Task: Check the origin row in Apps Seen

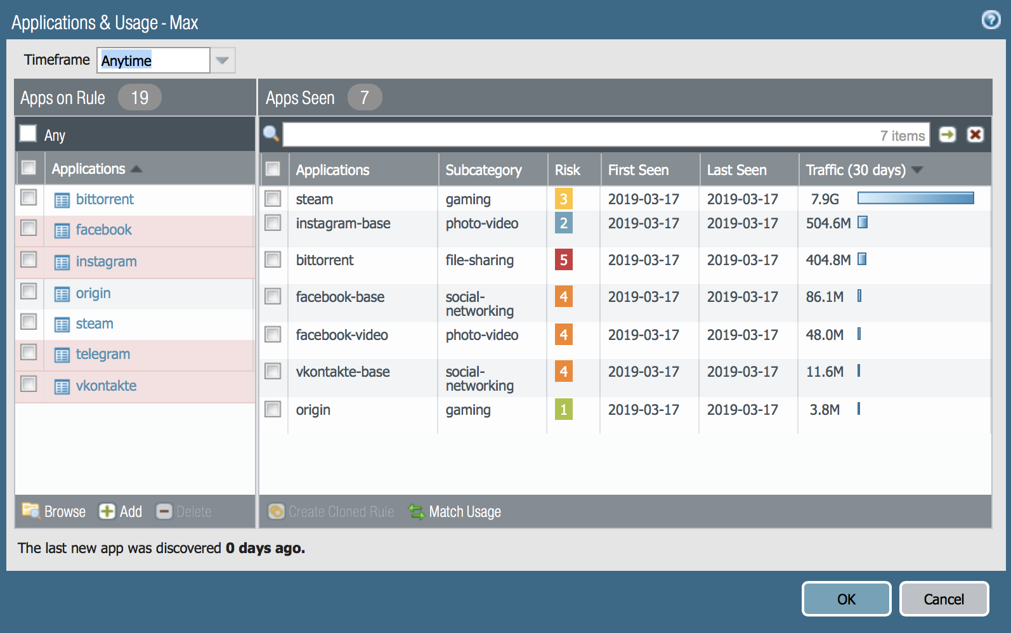Action: click(x=273, y=409)
